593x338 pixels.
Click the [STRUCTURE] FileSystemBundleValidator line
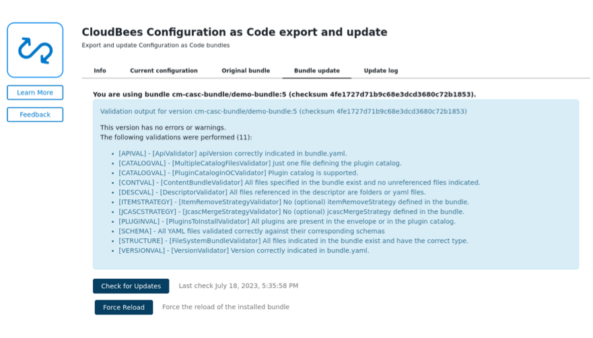point(293,241)
